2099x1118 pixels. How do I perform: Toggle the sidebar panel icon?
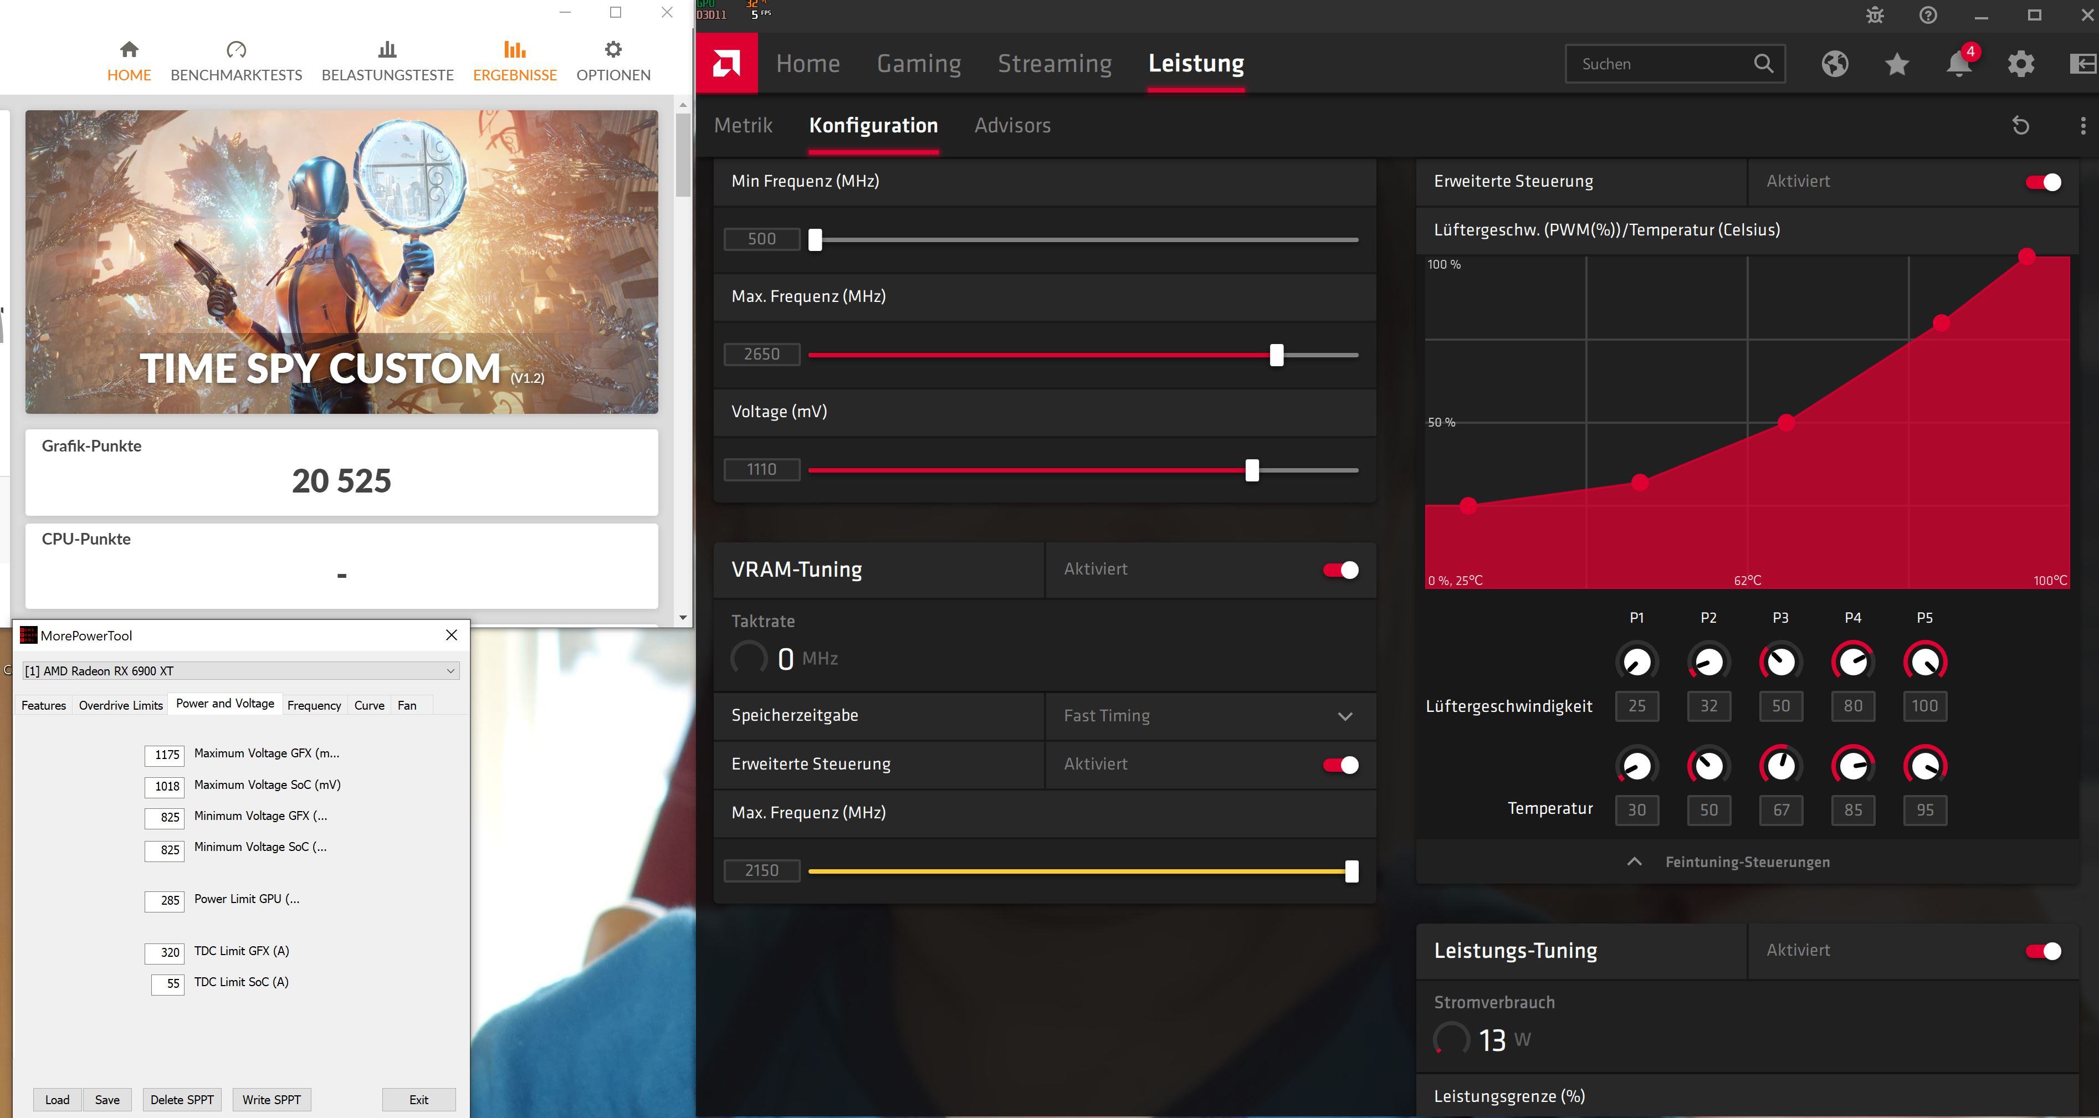tap(2083, 64)
